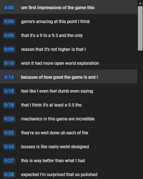Screen dimensions: 143x179
Task: Jump to the 0:00 timestamp
Action: (9, 8)
